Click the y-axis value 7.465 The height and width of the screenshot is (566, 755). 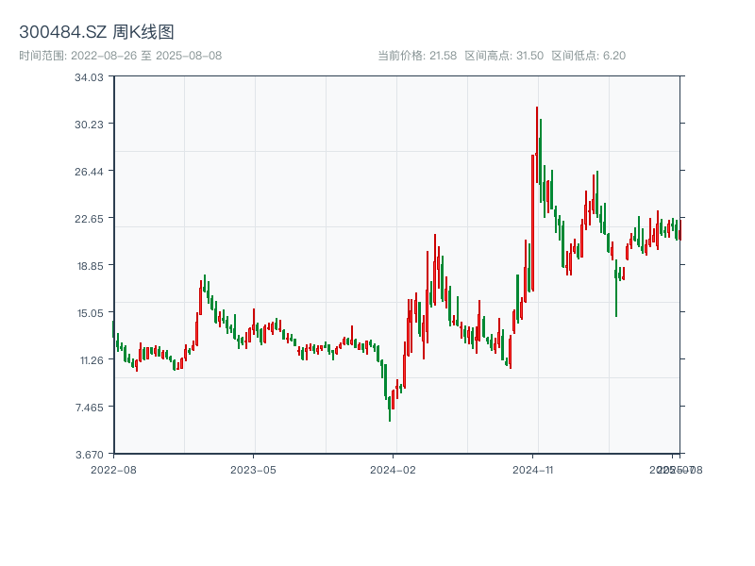[x=89, y=408]
